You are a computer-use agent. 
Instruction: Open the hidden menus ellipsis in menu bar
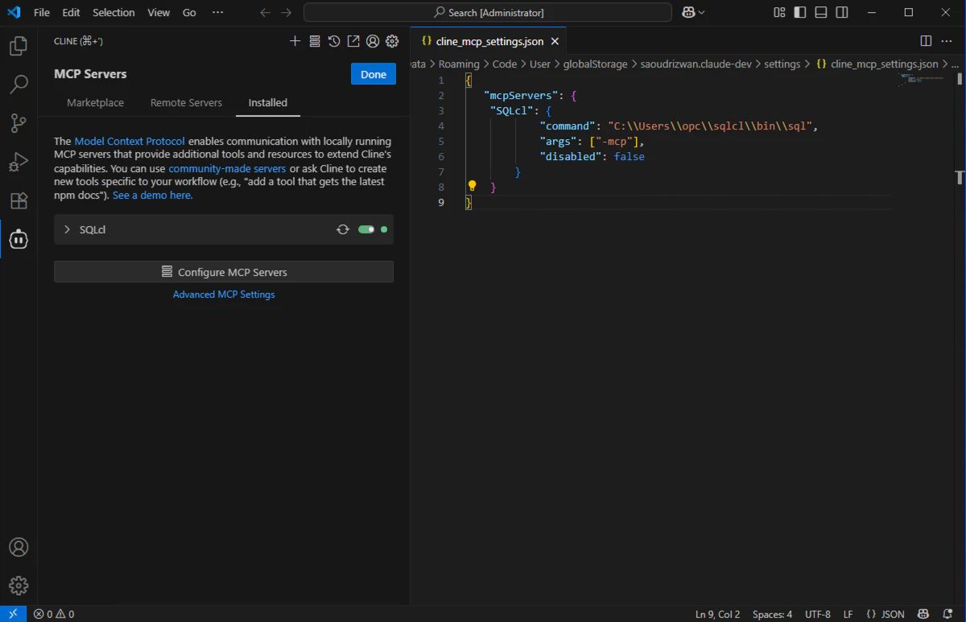217,12
